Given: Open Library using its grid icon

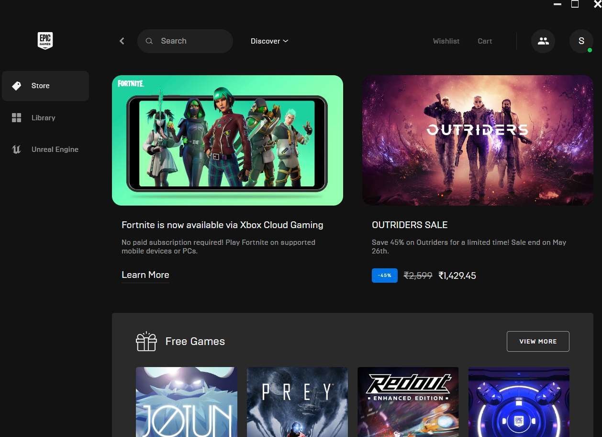Looking at the screenshot, I should (16, 117).
